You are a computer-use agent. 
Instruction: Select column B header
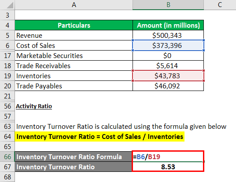pyautogui.click(x=168, y=5)
